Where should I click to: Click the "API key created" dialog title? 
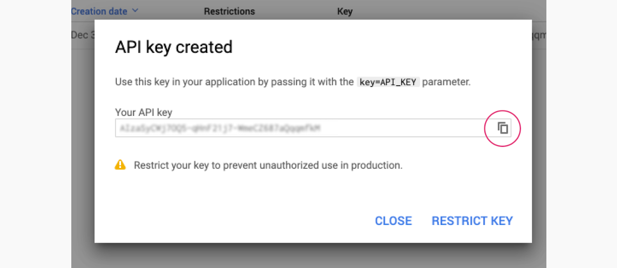point(174,47)
